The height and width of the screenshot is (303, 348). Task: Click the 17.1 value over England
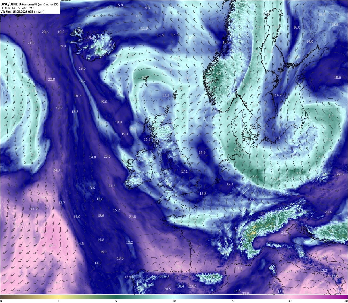(x=184, y=171)
